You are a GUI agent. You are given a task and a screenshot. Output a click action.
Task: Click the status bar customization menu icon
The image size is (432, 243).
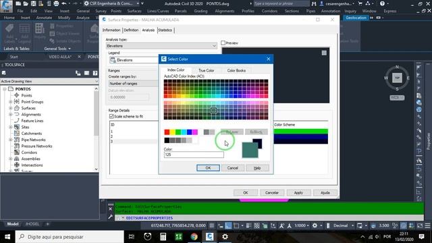[427, 225]
